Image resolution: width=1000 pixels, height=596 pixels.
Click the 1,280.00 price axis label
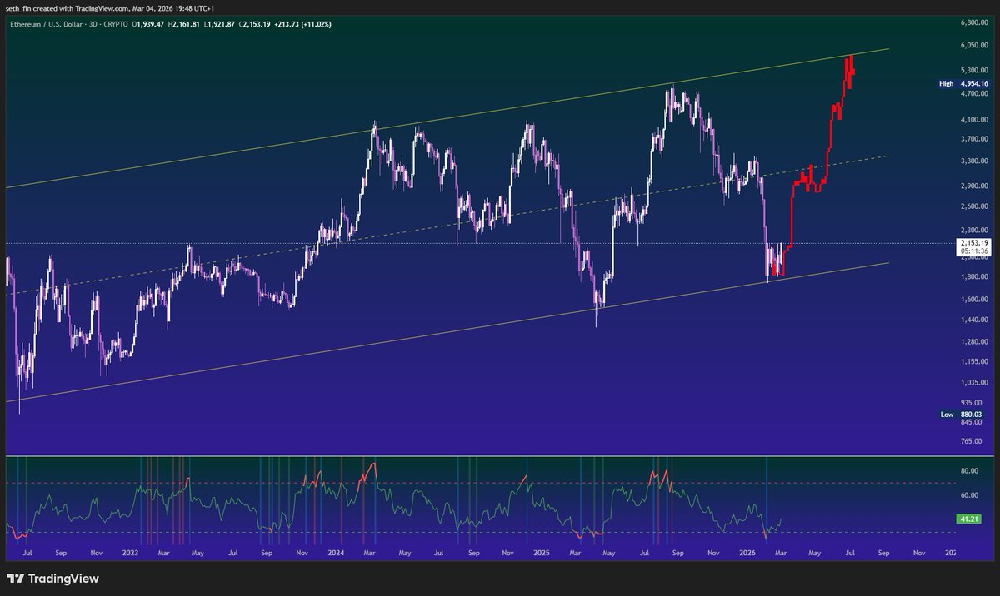(x=973, y=341)
